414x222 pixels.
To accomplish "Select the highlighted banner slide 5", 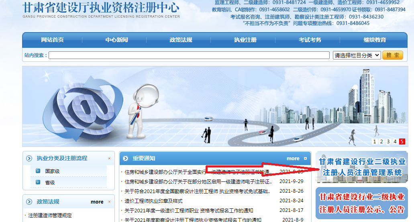I will pos(402,141).
